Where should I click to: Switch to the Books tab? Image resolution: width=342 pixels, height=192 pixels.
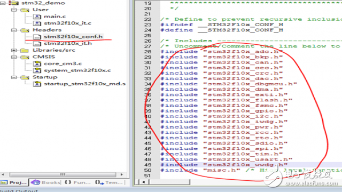point(45,182)
